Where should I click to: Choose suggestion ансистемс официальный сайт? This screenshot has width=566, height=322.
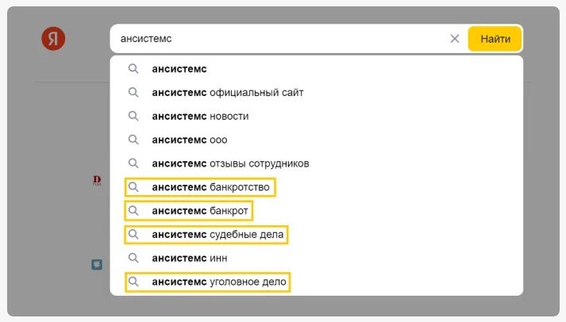316,92
